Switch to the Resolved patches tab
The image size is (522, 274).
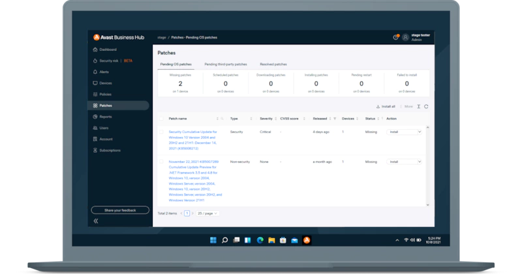[x=273, y=65]
